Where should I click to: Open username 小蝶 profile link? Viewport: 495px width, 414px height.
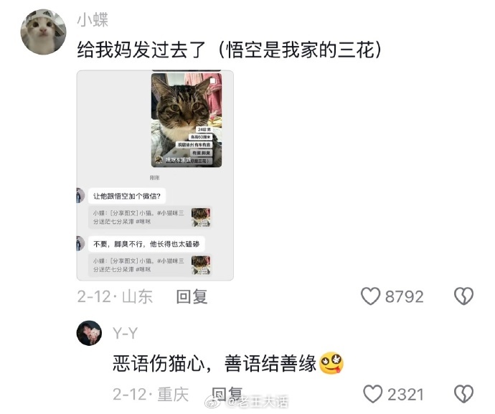pyautogui.click(x=93, y=20)
